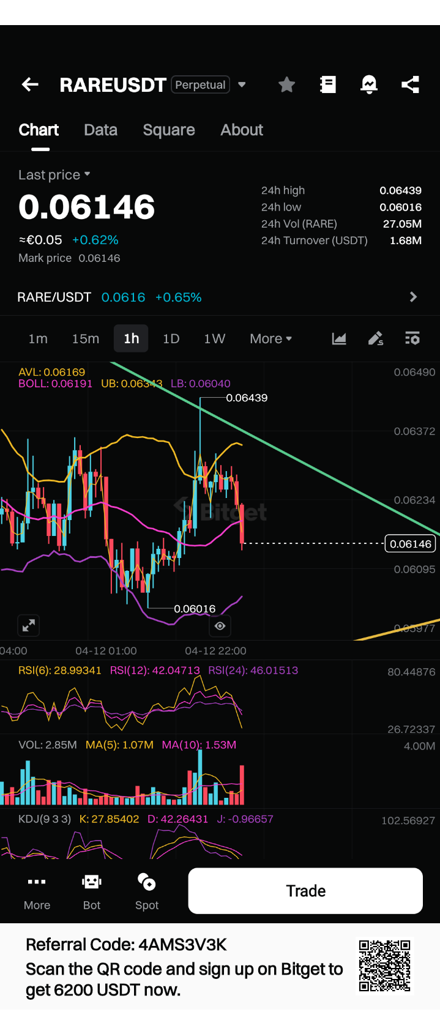
Task: Switch to the Data tab
Action: (x=100, y=130)
